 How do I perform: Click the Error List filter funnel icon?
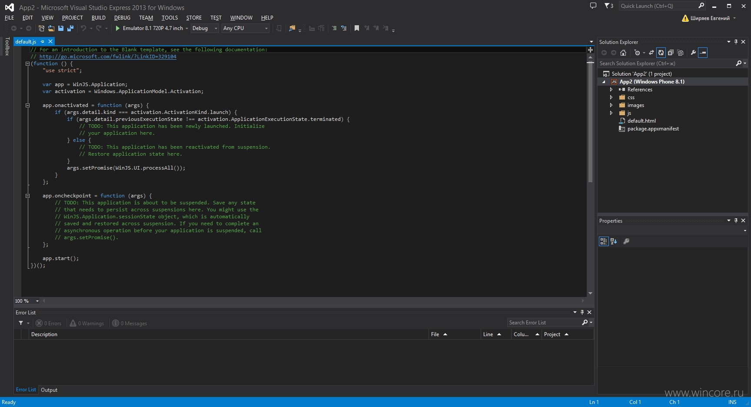[x=21, y=323]
